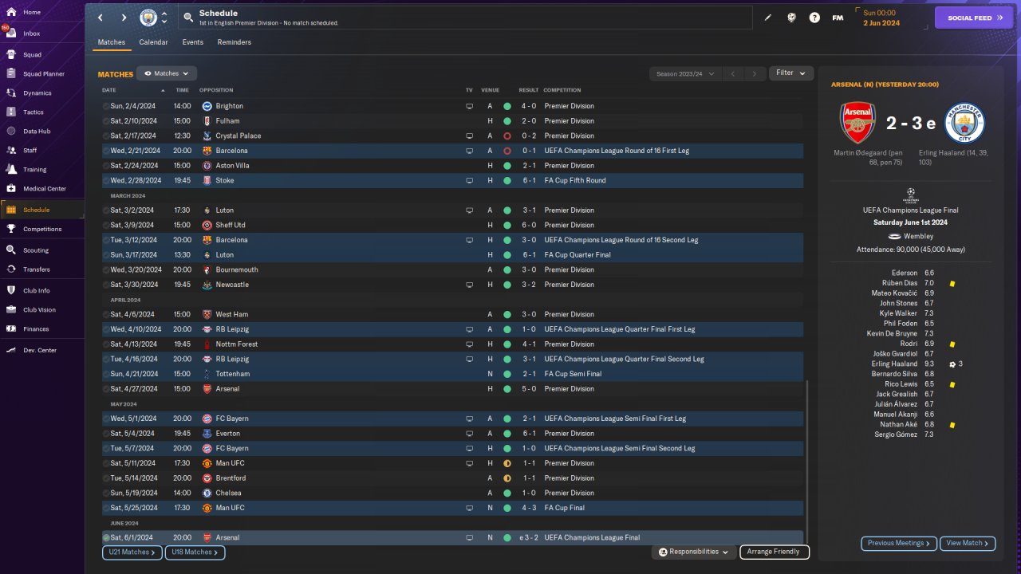This screenshot has height=574, width=1021.
Task: Open the Season 2023/24 dropdown
Action: pos(685,73)
